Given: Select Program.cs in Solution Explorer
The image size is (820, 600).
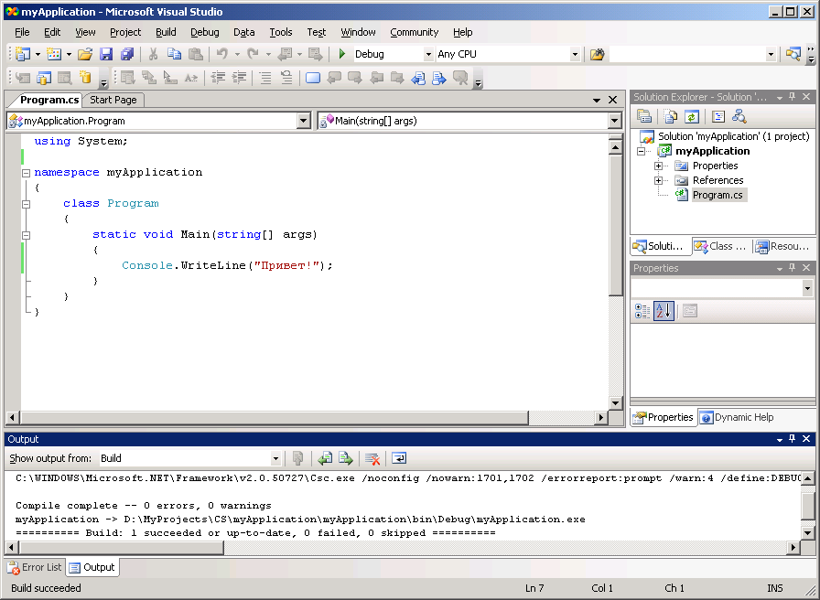Looking at the screenshot, I should coord(717,195).
